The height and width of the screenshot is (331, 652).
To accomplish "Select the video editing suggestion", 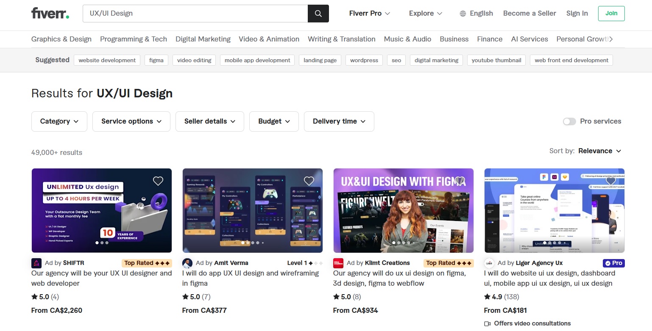I will coord(194,60).
